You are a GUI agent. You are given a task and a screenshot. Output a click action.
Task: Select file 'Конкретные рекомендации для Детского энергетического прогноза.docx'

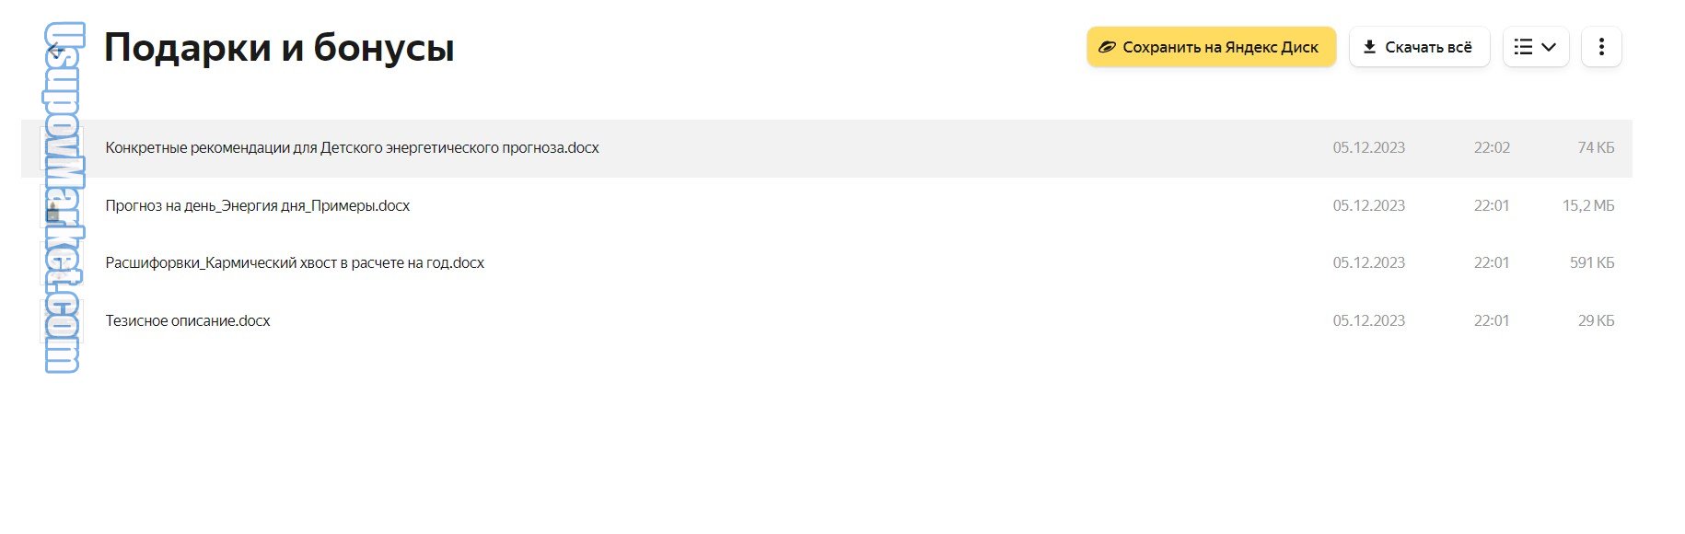[x=352, y=148]
